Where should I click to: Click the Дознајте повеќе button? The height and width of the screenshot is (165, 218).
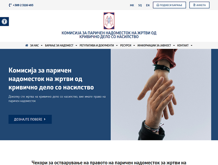click(x=30, y=119)
